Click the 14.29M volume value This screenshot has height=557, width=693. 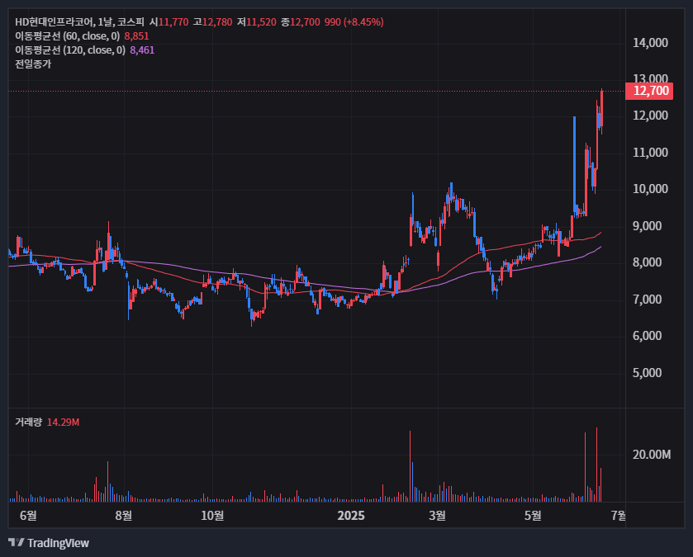64,422
